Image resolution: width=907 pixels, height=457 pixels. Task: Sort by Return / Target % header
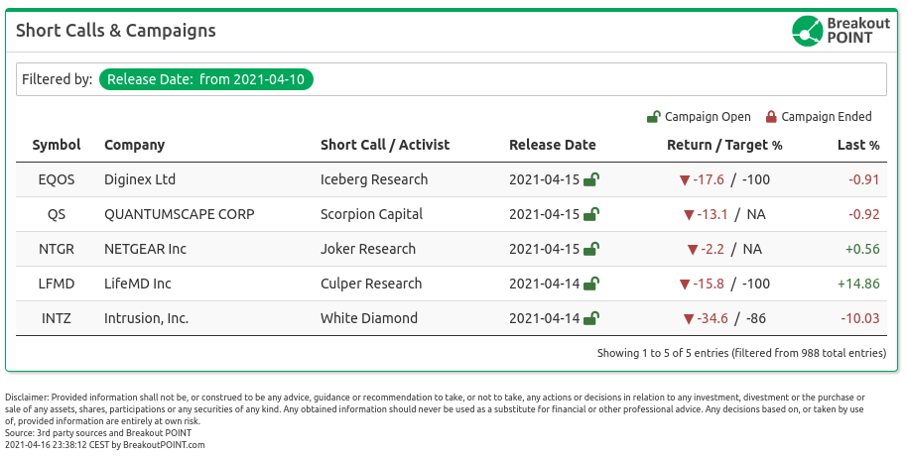(x=724, y=145)
